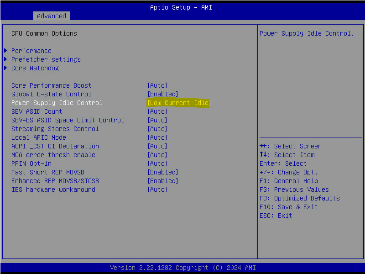Change Streaming Stores Control [Auto] value
The height and width of the screenshot is (274, 365).
click(x=157, y=129)
